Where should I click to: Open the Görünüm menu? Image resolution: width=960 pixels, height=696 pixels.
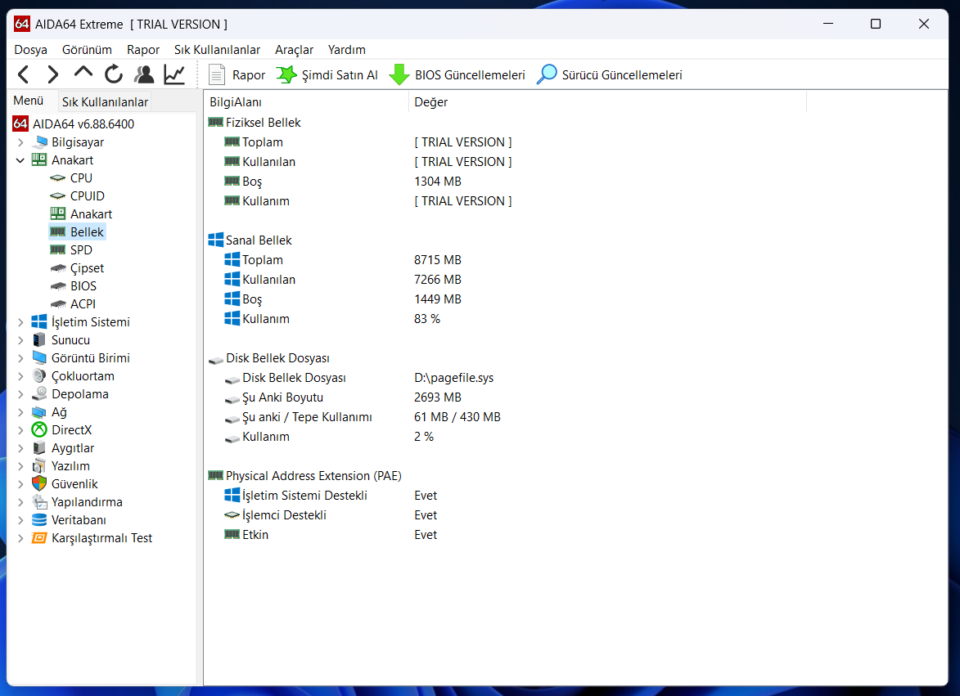click(87, 50)
